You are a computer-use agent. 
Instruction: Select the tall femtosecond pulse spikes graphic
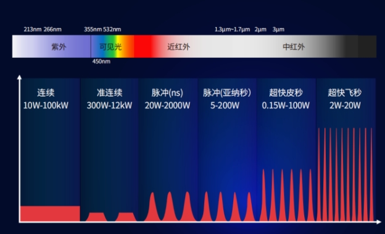346,174
